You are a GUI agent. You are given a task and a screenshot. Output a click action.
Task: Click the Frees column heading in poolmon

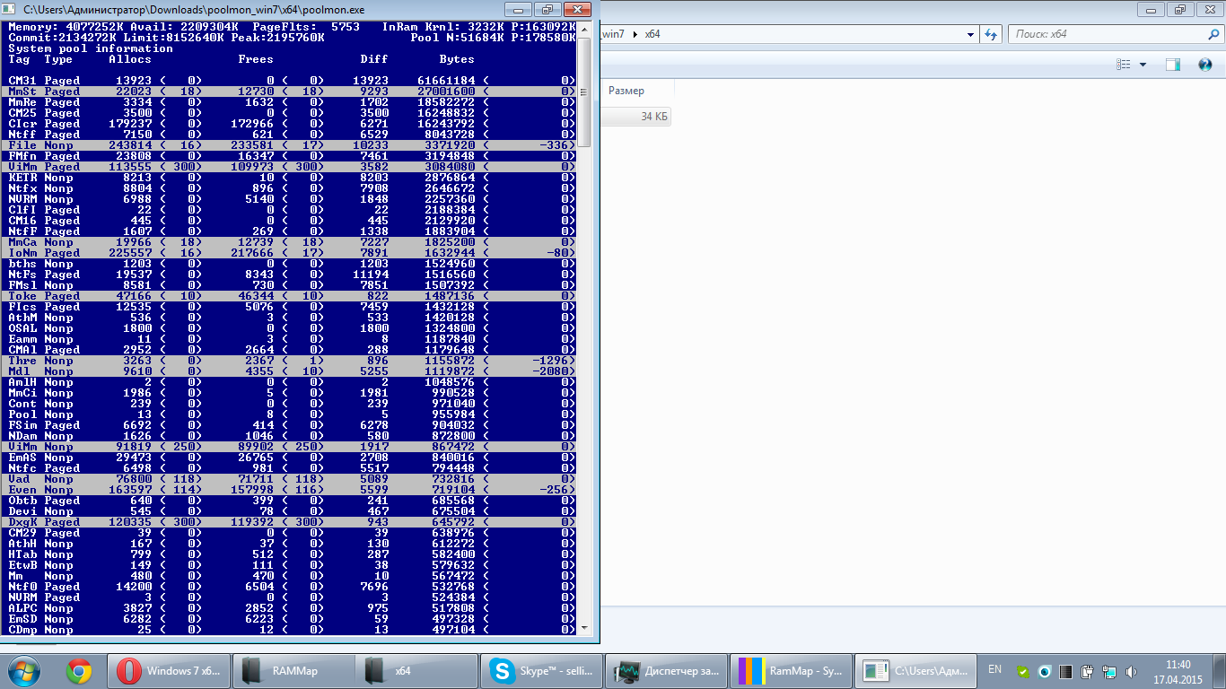click(x=256, y=59)
